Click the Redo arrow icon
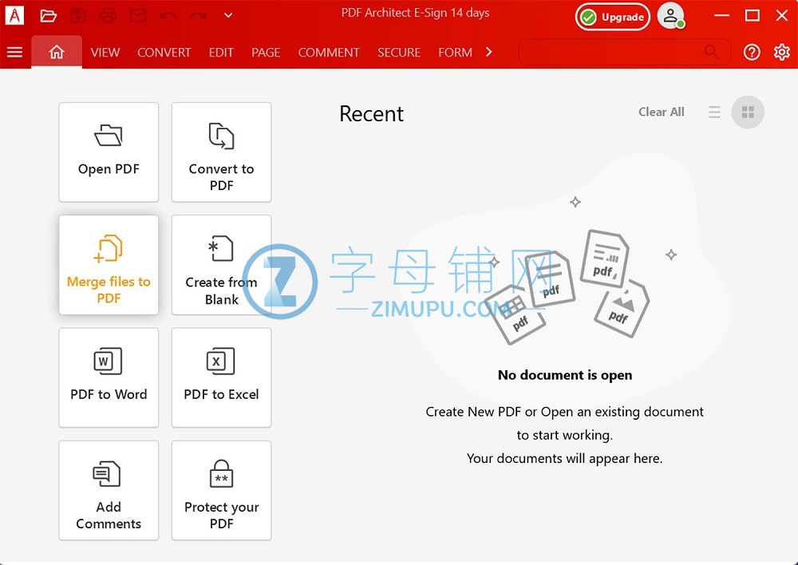The image size is (798, 565). [x=198, y=16]
